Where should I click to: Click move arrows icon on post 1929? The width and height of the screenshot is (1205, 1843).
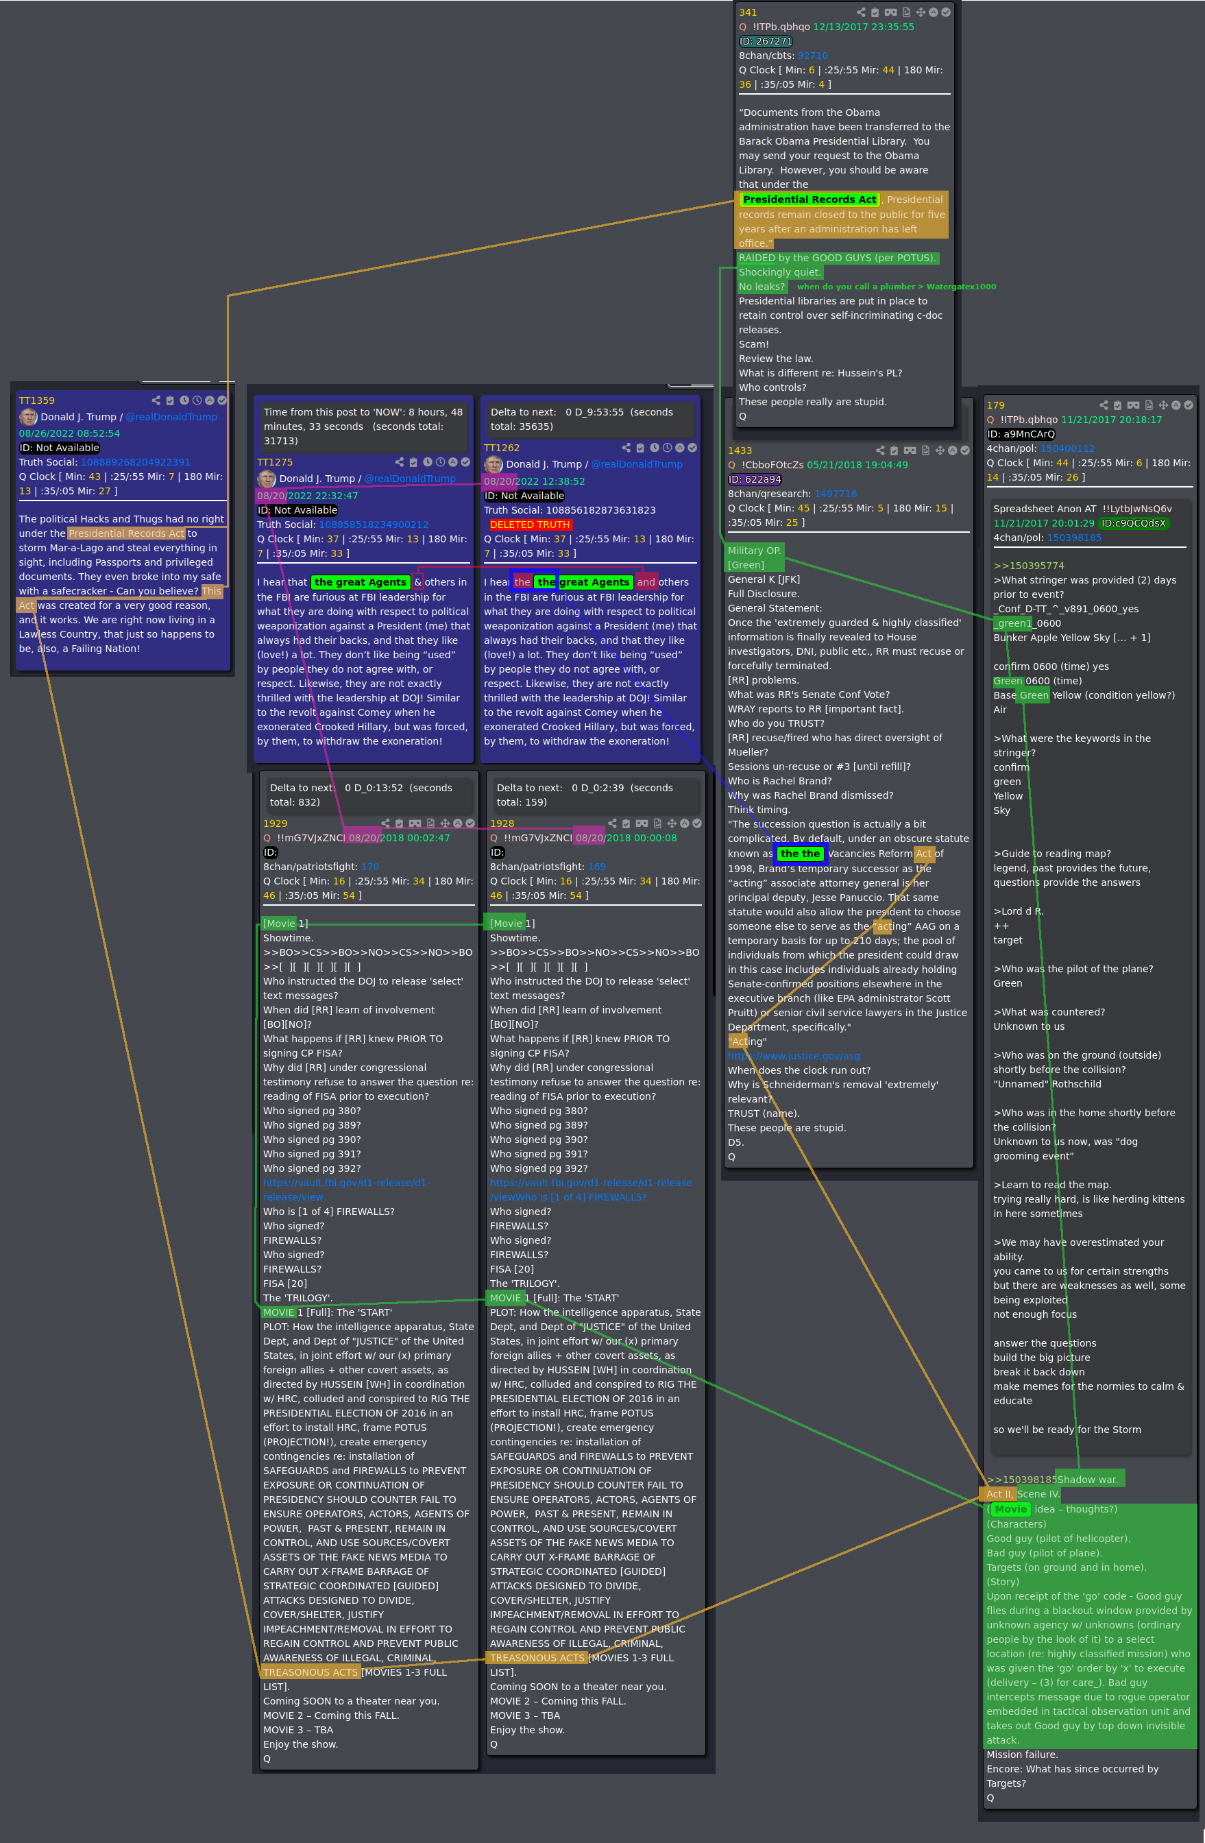point(444,823)
